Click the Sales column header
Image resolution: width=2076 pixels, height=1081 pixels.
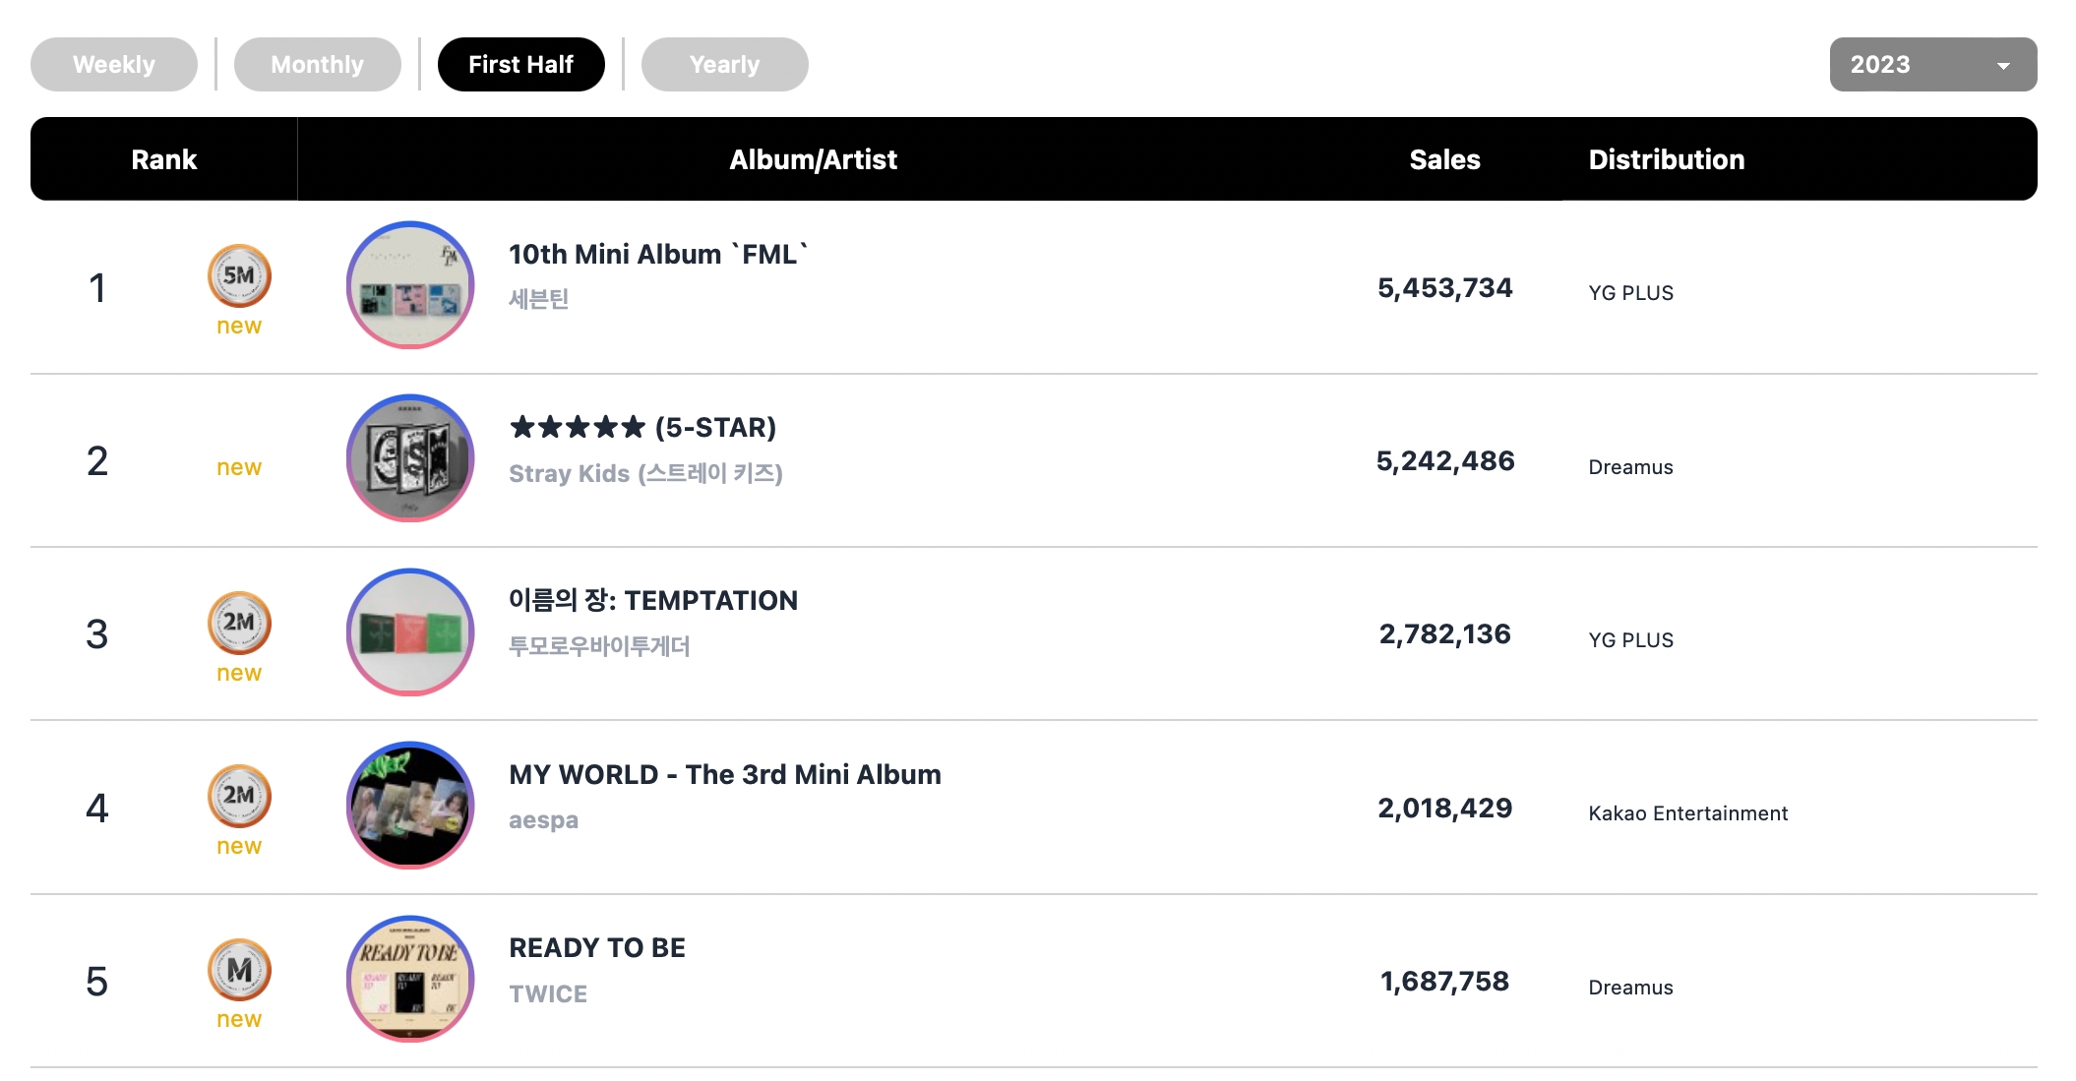(x=1444, y=159)
